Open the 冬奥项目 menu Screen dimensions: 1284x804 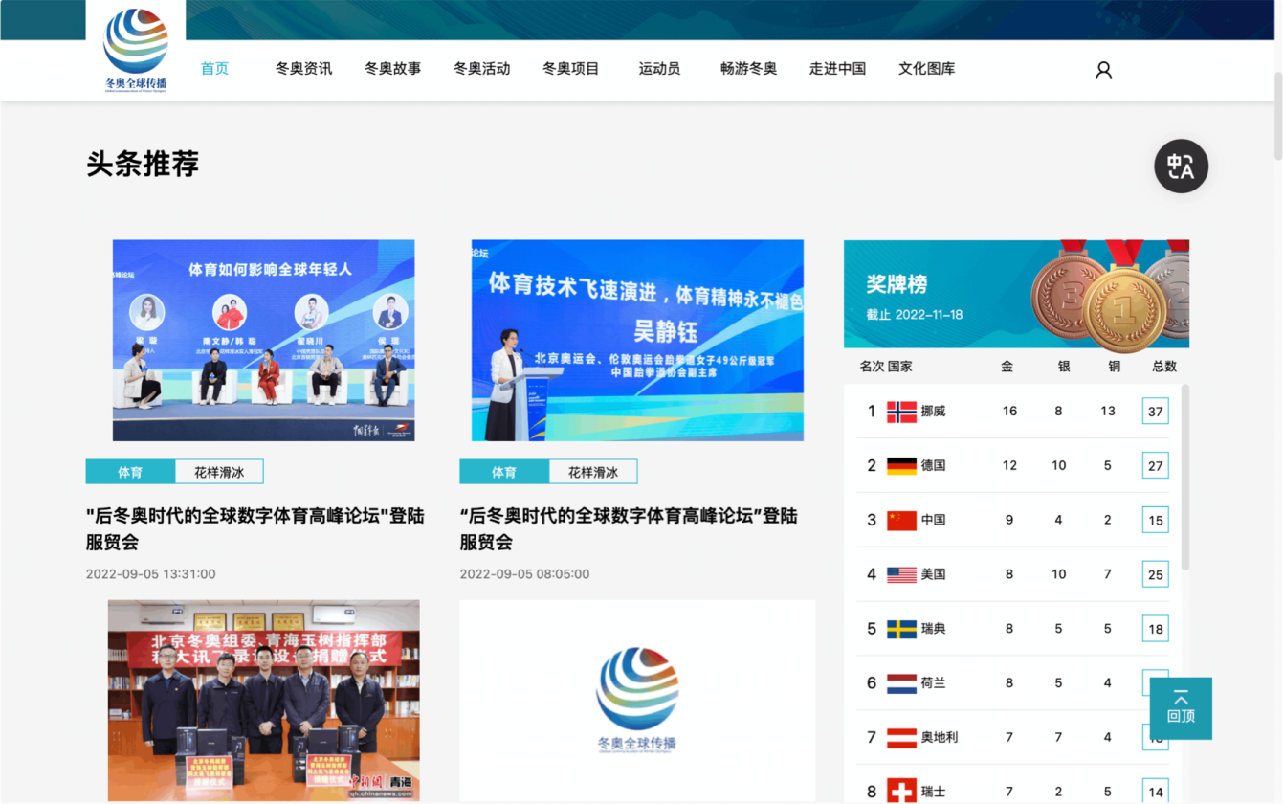click(x=570, y=69)
